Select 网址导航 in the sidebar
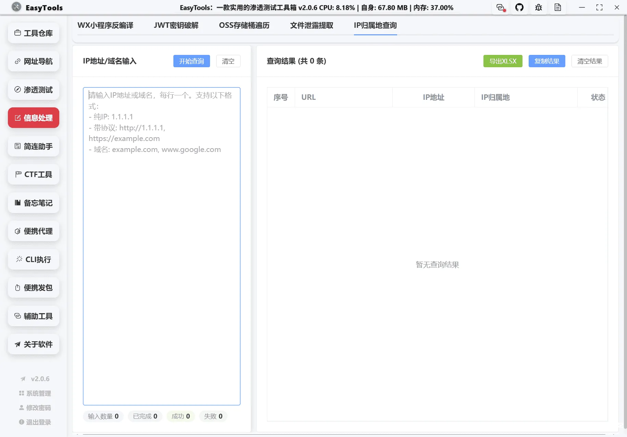Image resolution: width=627 pixels, height=437 pixels. pos(33,61)
